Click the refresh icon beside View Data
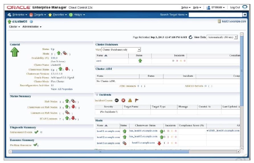Screen dimensions: 254x163 click(x=191, y=37)
